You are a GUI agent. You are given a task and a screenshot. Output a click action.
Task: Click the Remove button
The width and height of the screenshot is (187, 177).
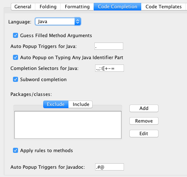(x=144, y=121)
